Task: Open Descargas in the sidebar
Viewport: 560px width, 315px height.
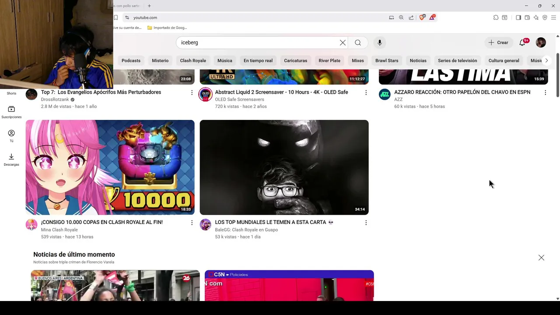Action: [x=11, y=160]
